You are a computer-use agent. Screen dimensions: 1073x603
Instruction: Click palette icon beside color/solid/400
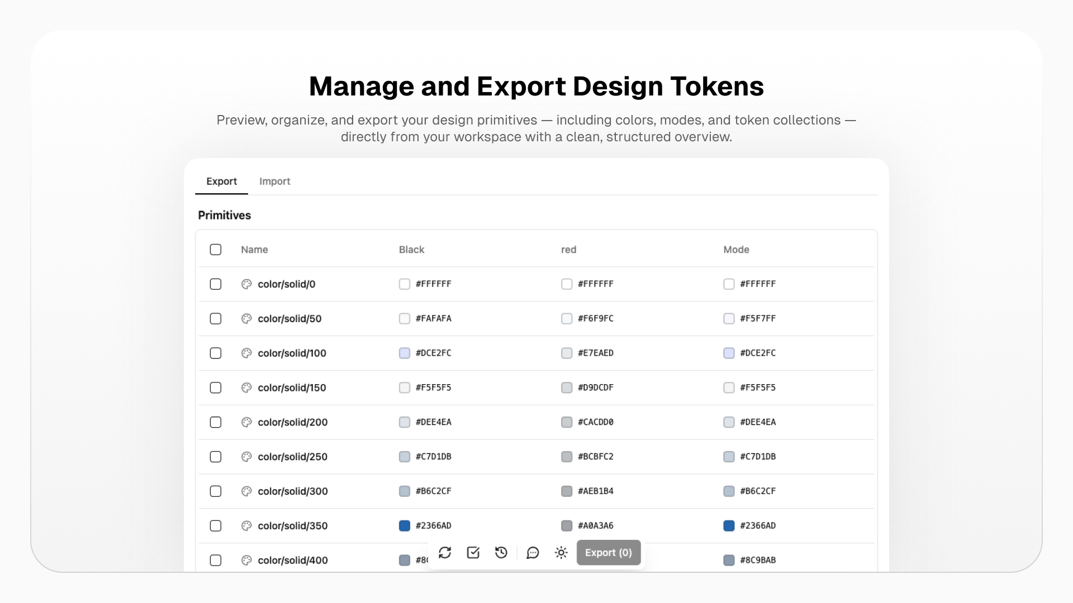tap(246, 561)
